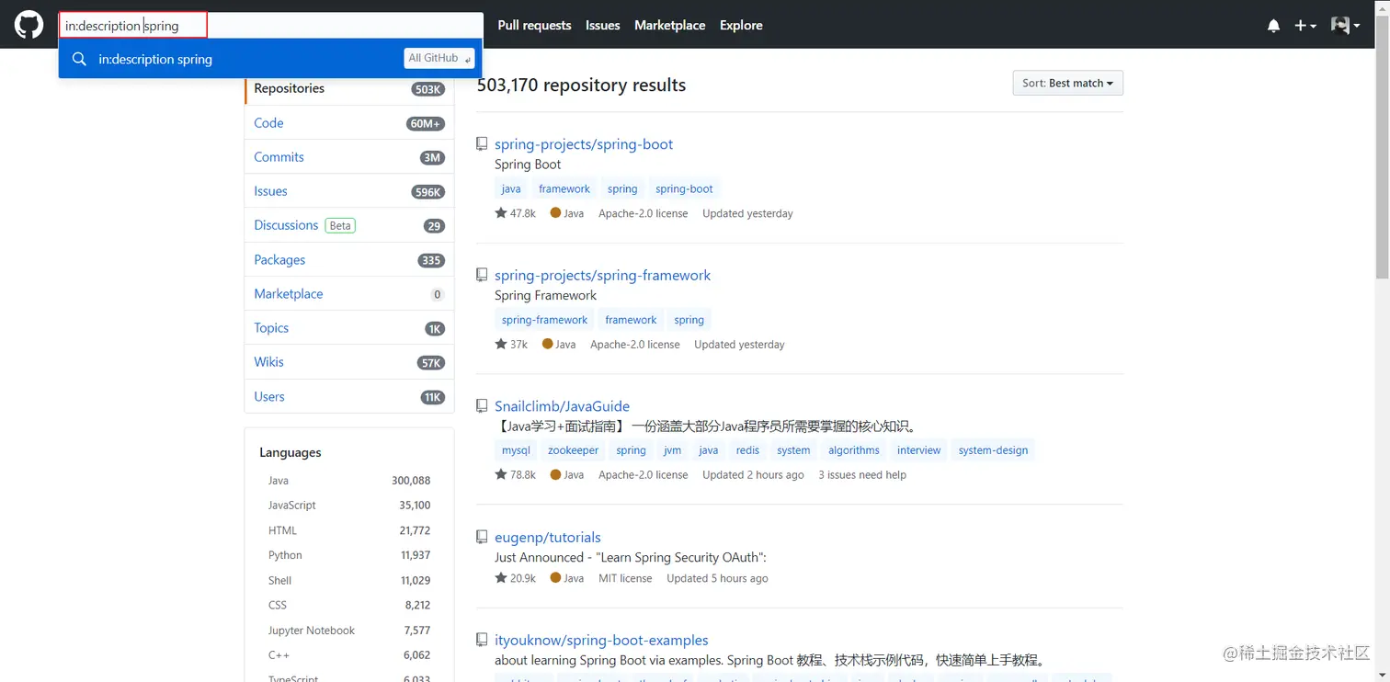Open the 3 issues need help link
Image resolution: width=1390 pixels, height=682 pixels.
click(x=862, y=475)
